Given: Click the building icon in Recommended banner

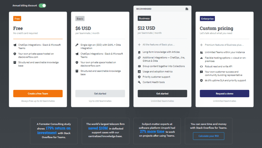Looking at the screenshot, I should (x=187, y=9).
